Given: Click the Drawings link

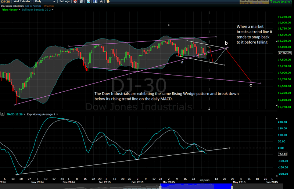Looking at the screenshot, I should [x=49, y=6].
